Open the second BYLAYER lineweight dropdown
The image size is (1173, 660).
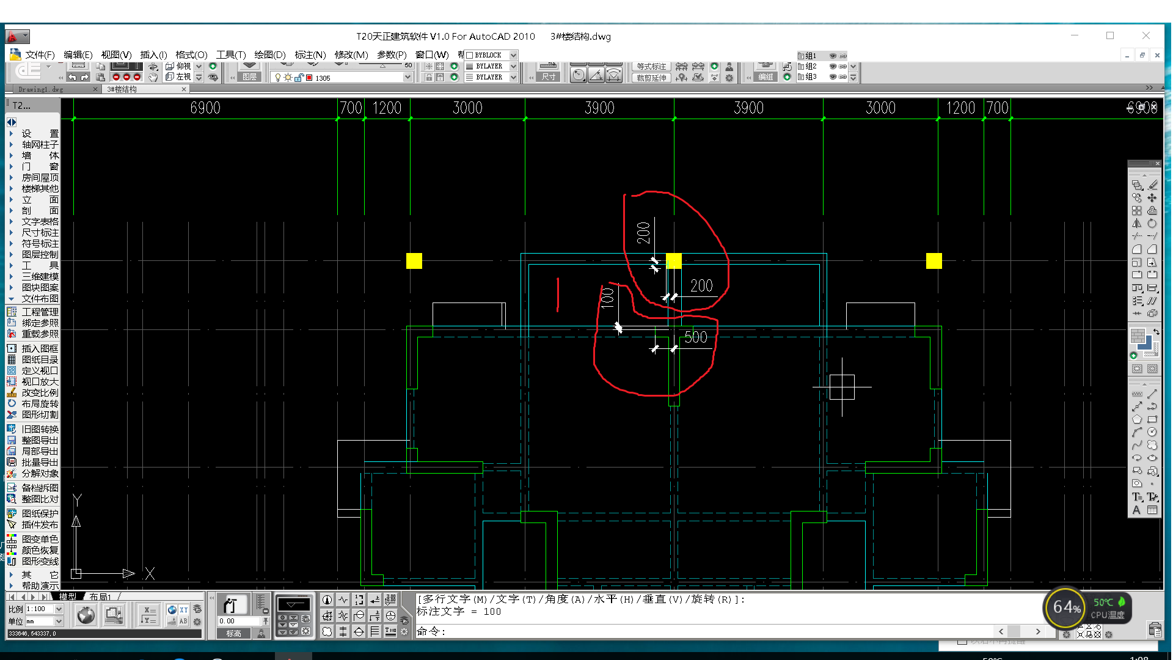513,77
